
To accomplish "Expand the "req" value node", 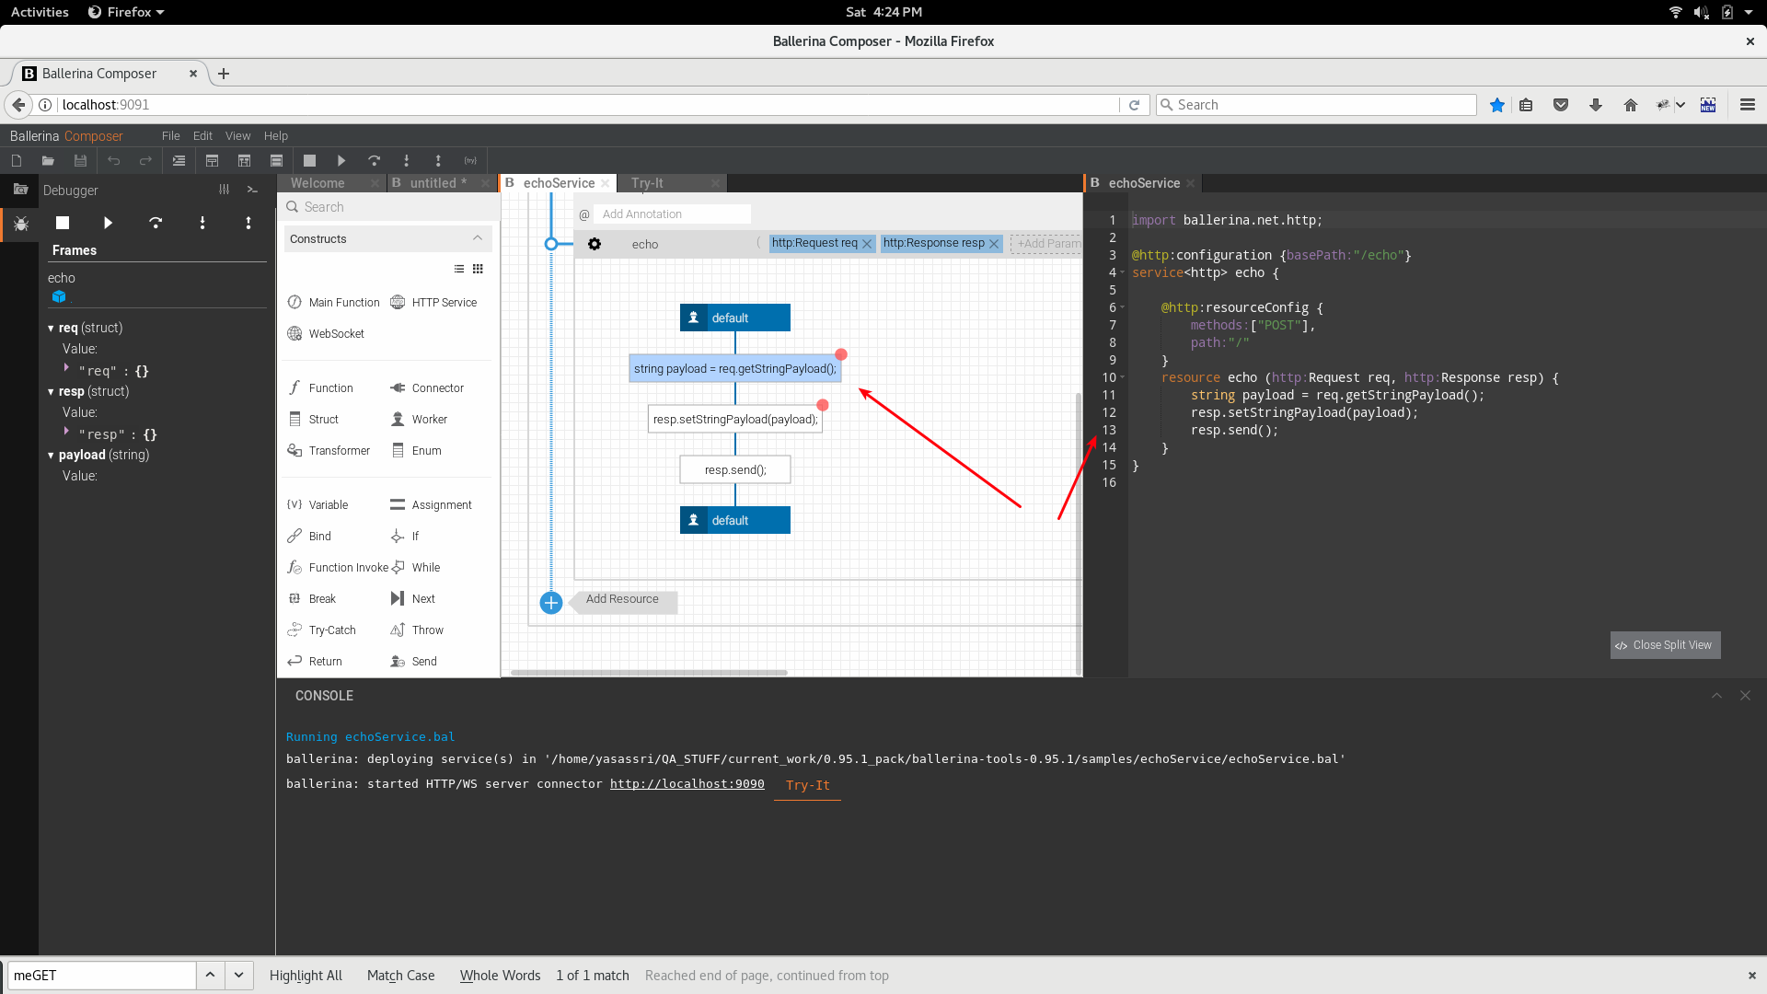I will coord(66,367).
